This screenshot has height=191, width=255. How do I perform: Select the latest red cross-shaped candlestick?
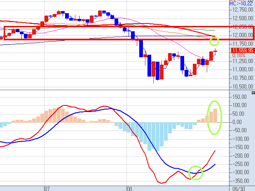pos(215,51)
